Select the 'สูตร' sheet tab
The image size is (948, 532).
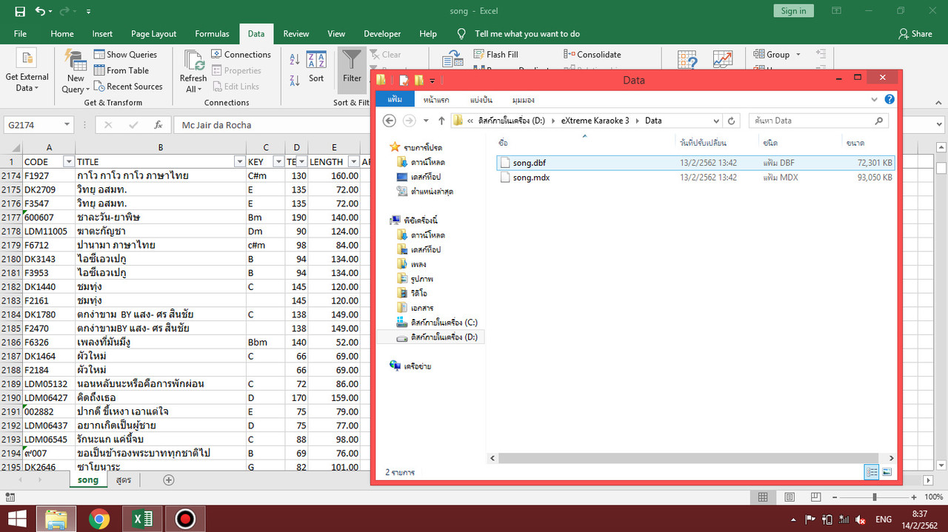pos(123,479)
